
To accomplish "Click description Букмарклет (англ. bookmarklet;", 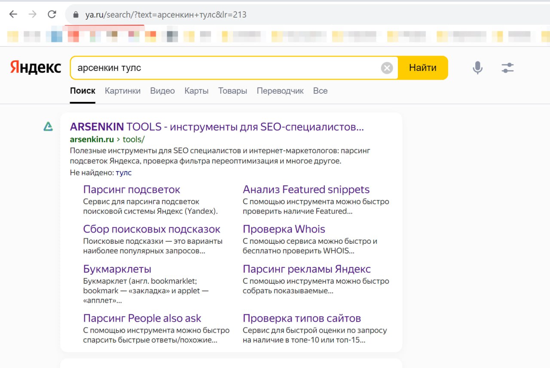I will (x=146, y=291).
